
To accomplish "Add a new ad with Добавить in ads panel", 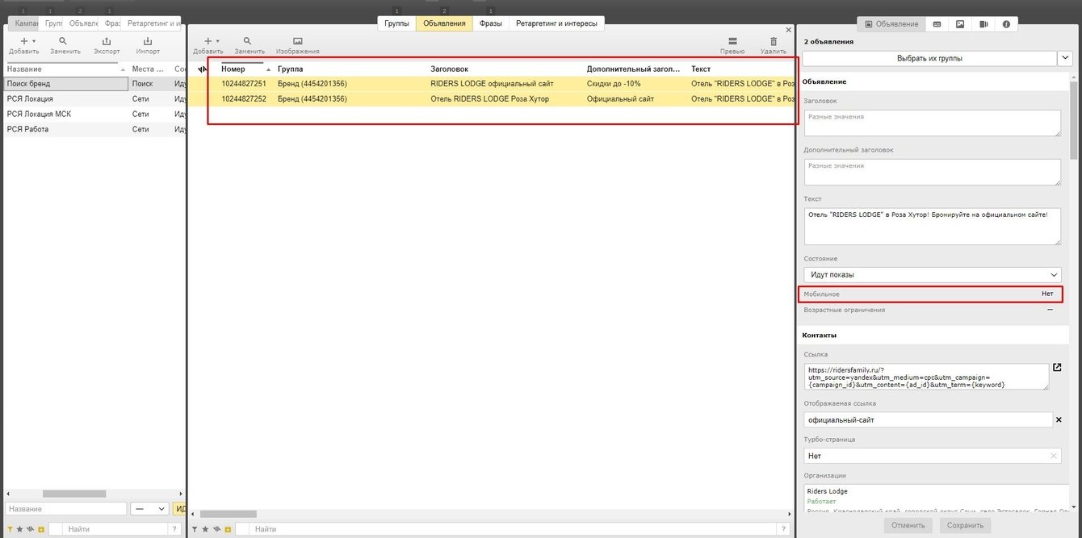I will point(208,45).
